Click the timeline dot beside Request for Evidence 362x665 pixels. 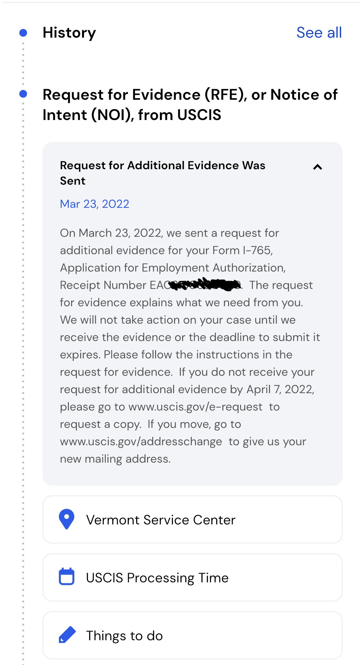pos(23,94)
